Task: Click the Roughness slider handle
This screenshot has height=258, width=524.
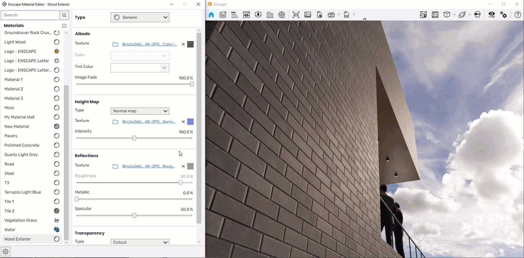Action: 181,183
